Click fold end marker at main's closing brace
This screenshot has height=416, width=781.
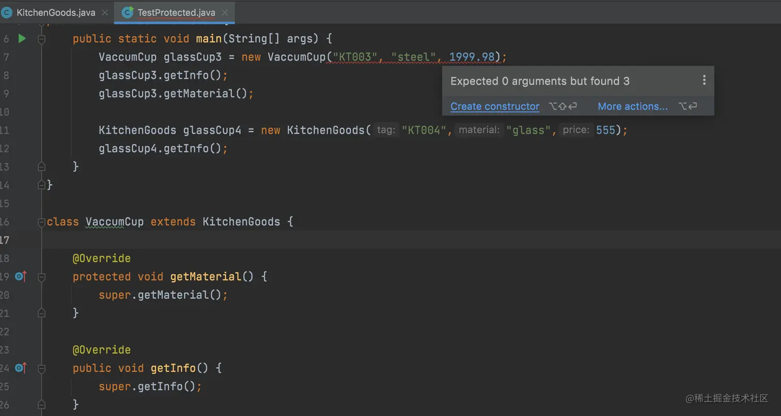pyautogui.click(x=42, y=167)
